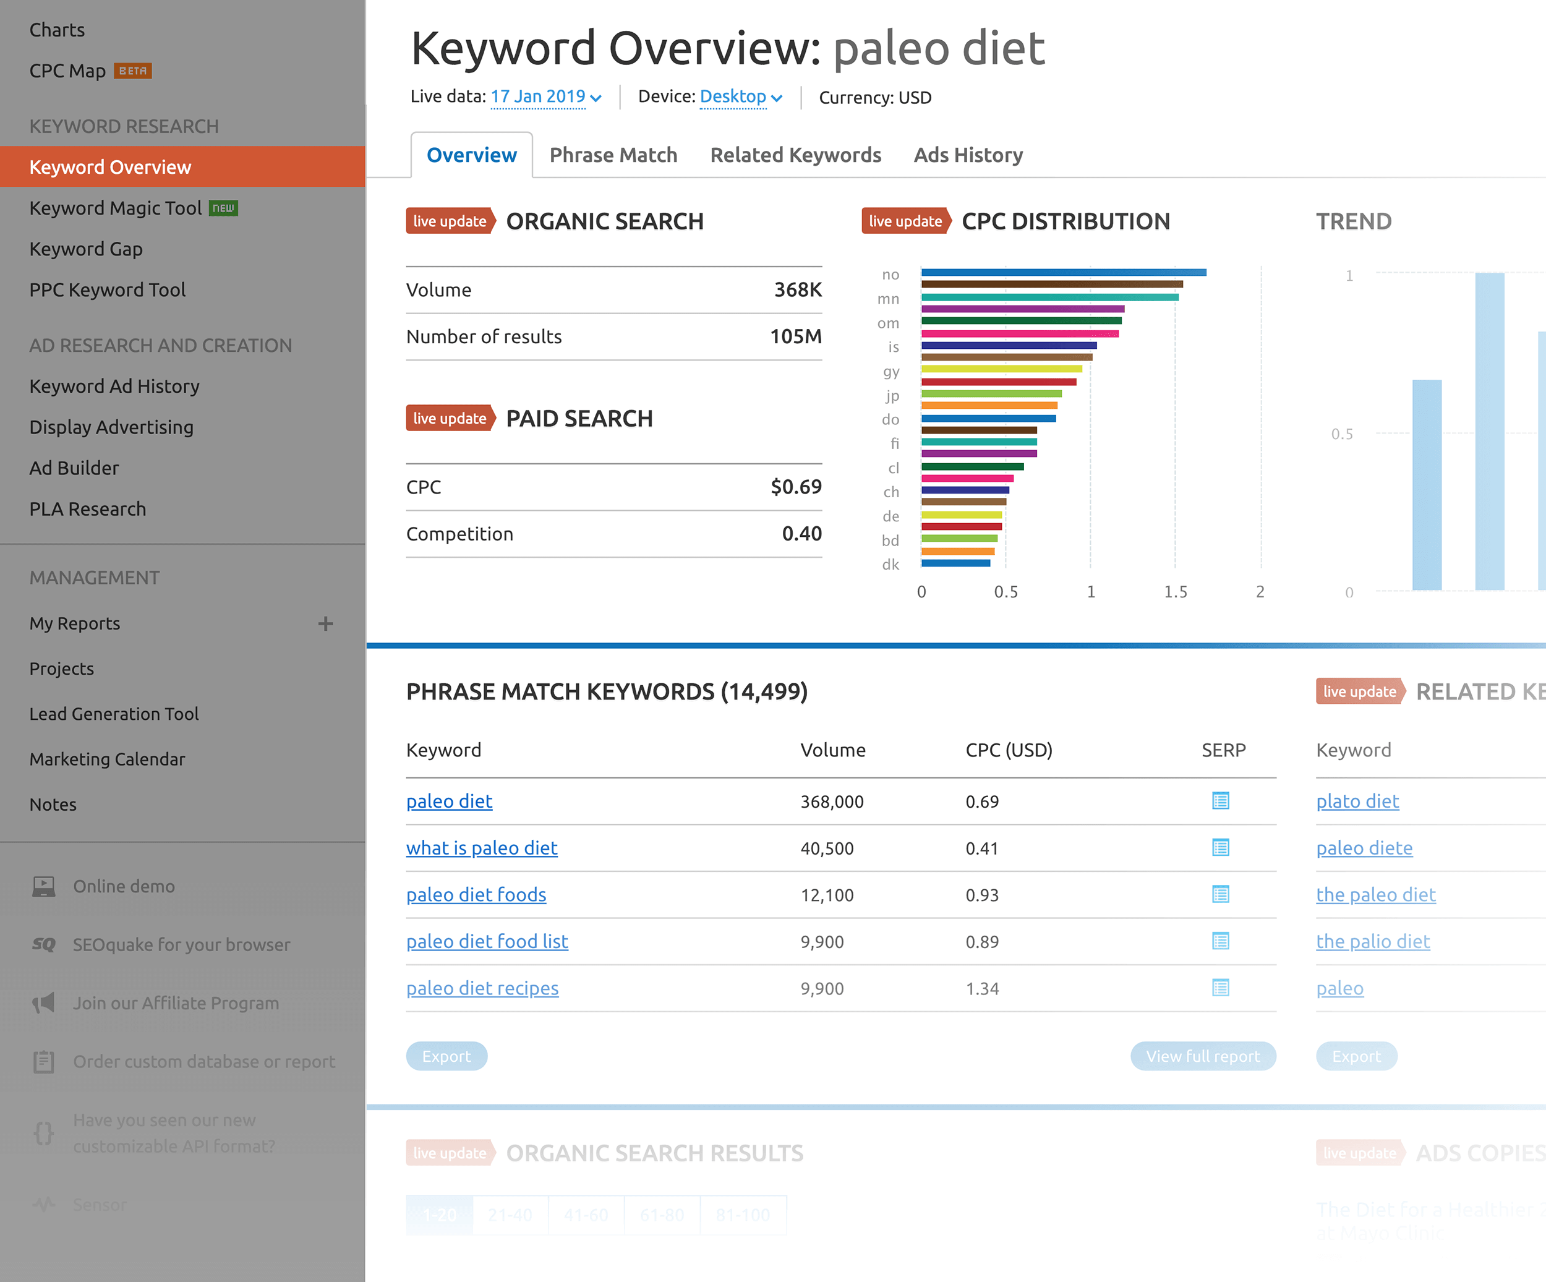Expand the Live Data date dropdown
The image size is (1546, 1282).
tap(544, 96)
